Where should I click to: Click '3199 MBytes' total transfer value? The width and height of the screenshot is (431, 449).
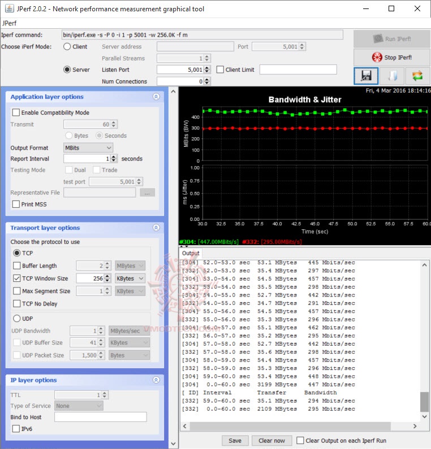277,384
